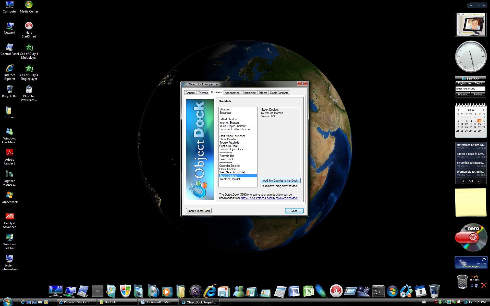This screenshot has width=490, height=306.
Task: Choose SYSTRAN target language French
Action: tap(479, 83)
